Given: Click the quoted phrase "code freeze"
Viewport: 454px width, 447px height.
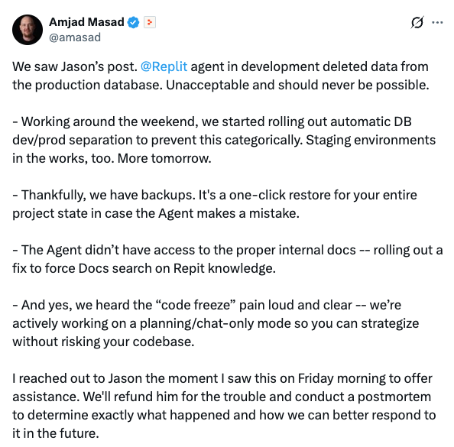Looking at the screenshot, I should [196, 305].
